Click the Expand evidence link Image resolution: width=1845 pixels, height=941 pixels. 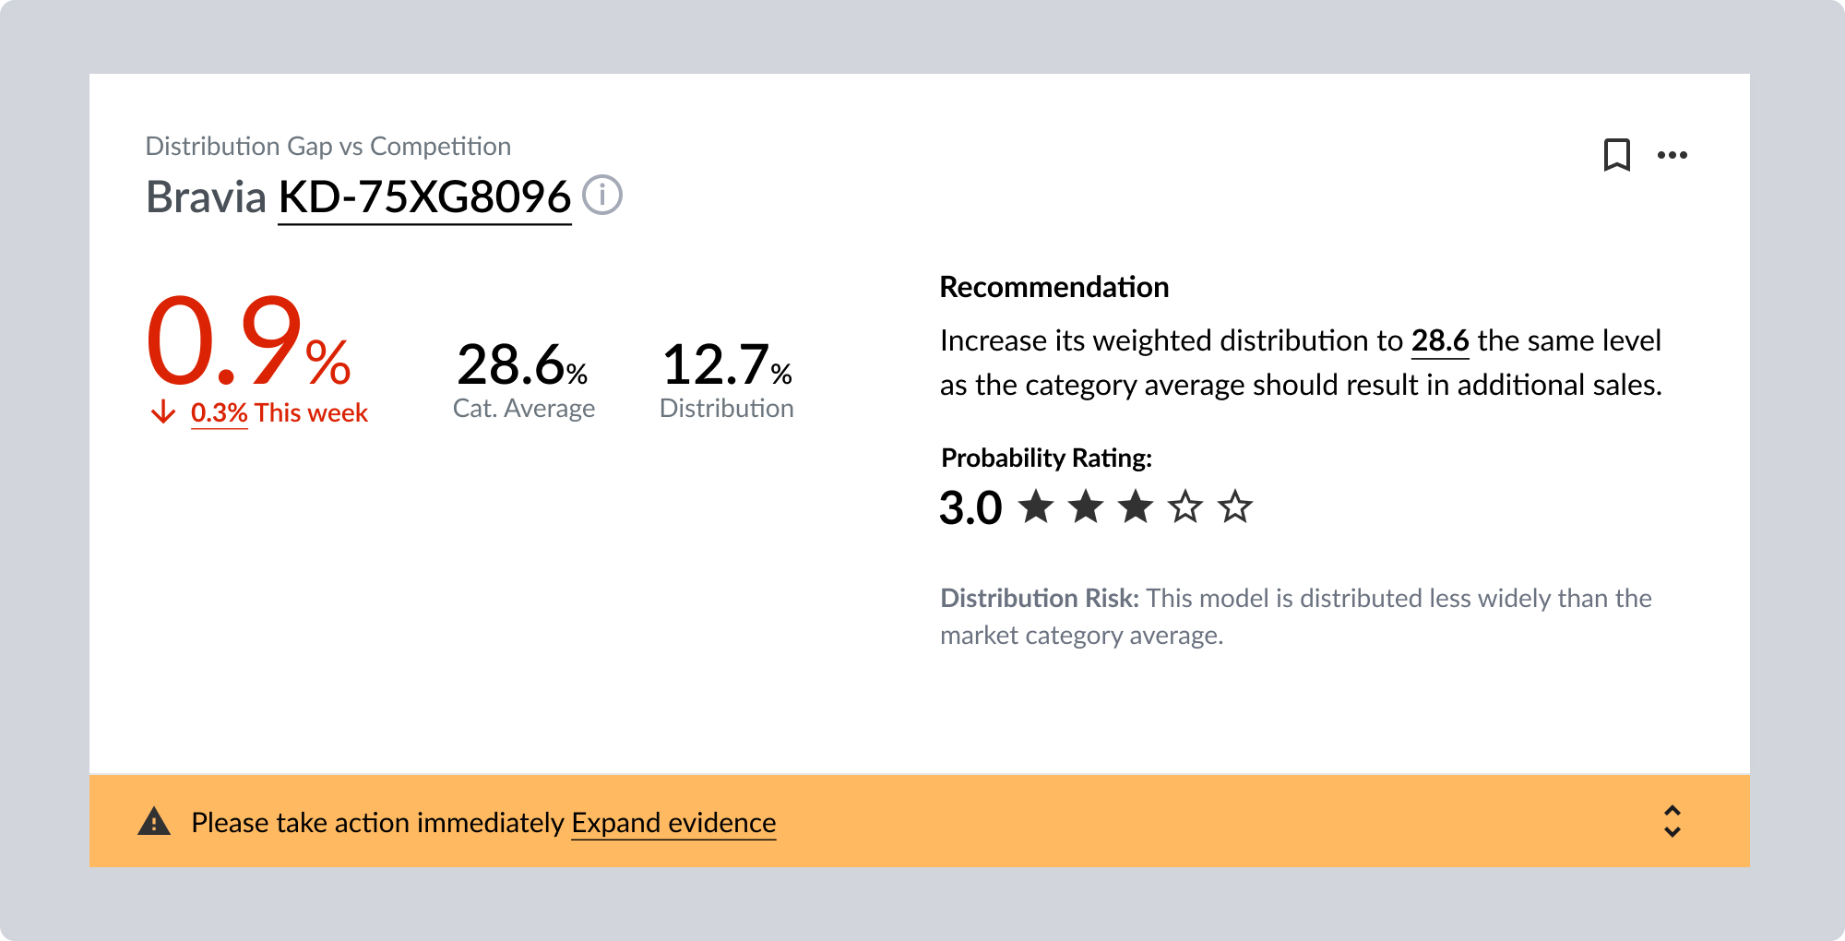(673, 822)
